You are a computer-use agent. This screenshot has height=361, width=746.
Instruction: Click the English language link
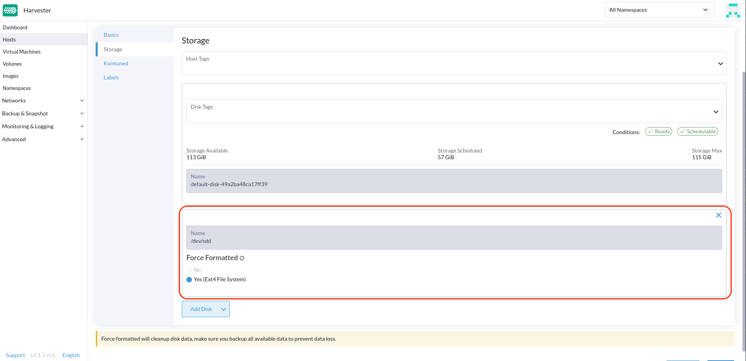point(71,355)
